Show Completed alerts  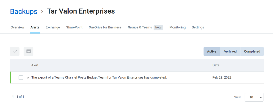[x=252, y=51]
